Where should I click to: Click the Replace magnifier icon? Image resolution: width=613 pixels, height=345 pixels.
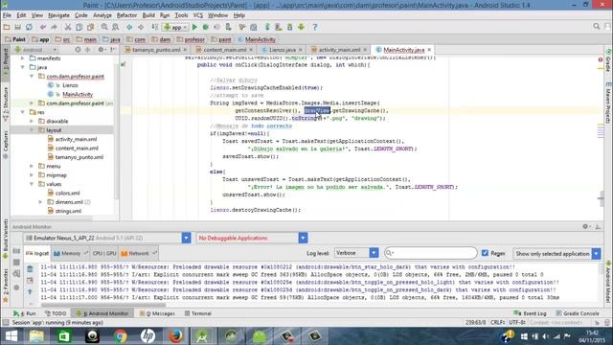116,27
